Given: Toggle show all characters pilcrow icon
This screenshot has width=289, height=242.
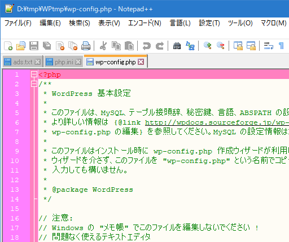Looking at the screenshot, I should [281, 46].
